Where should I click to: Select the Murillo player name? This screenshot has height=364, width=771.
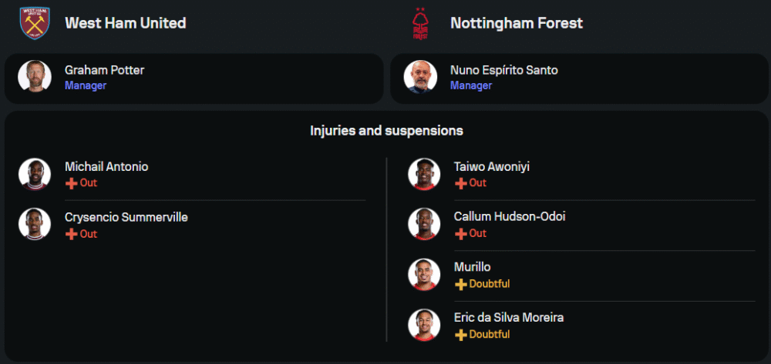click(x=472, y=267)
